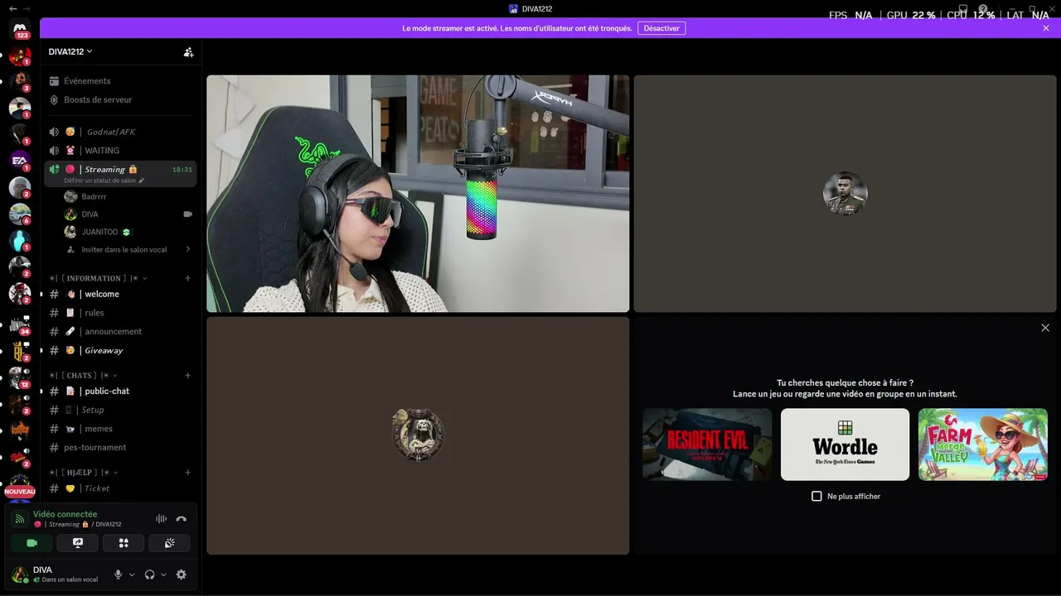
Task: Open the soundboard button
Action: [x=169, y=543]
